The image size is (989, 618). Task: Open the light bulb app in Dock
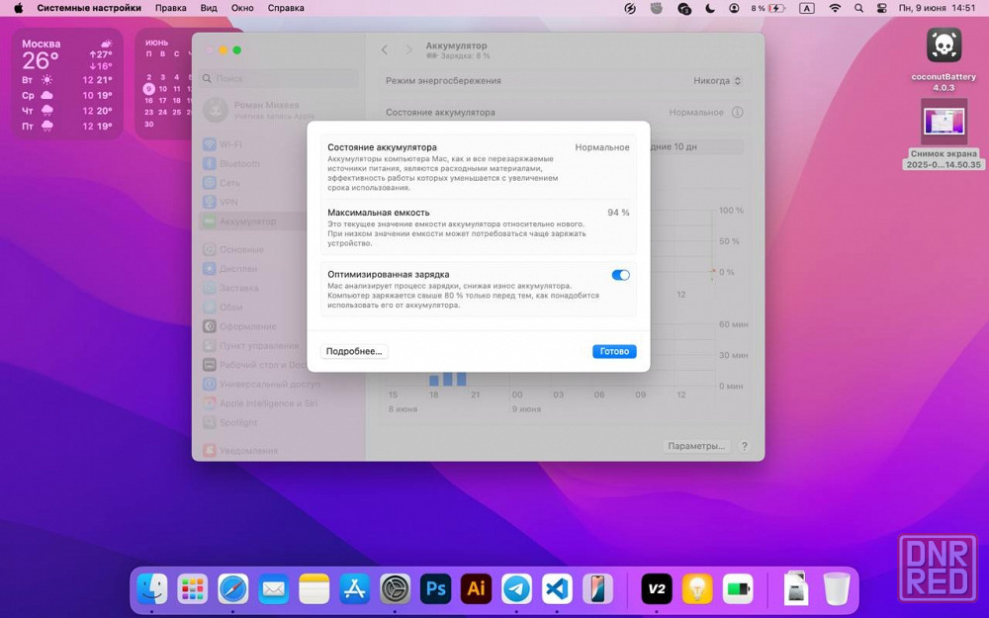[x=697, y=589]
